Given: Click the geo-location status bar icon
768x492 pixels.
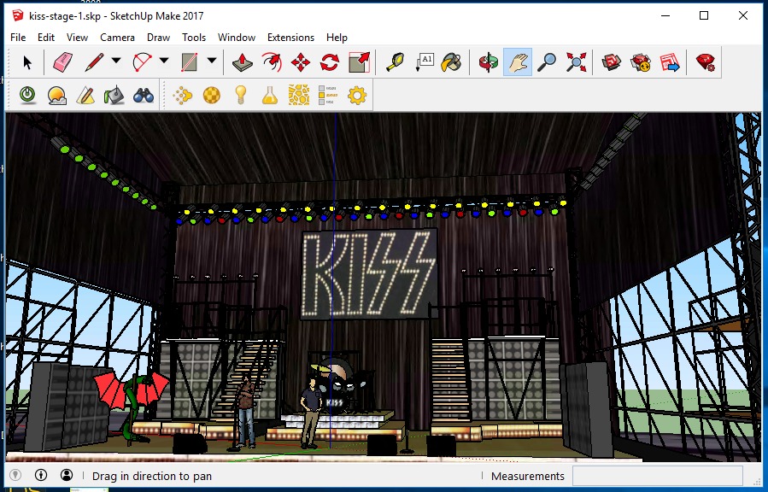Looking at the screenshot, I should (15, 475).
